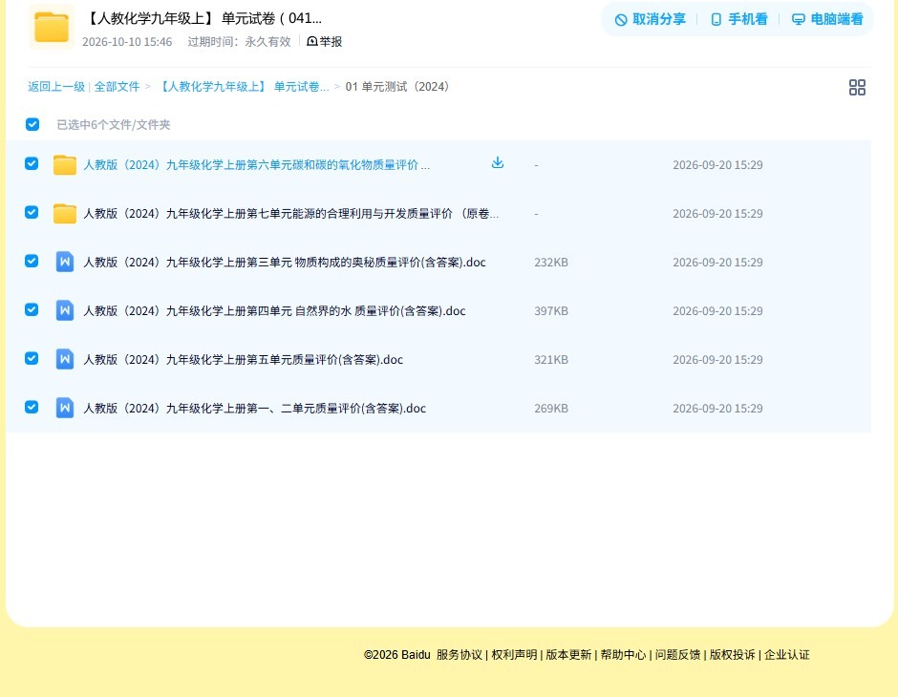Open the 第七单元能源的合理利用与开发 folder name
898x697 pixels.
click(x=291, y=214)
